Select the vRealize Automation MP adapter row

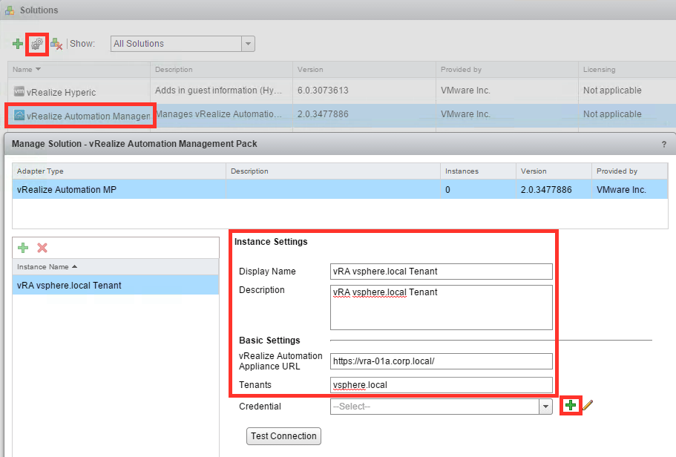pos(340,189)
